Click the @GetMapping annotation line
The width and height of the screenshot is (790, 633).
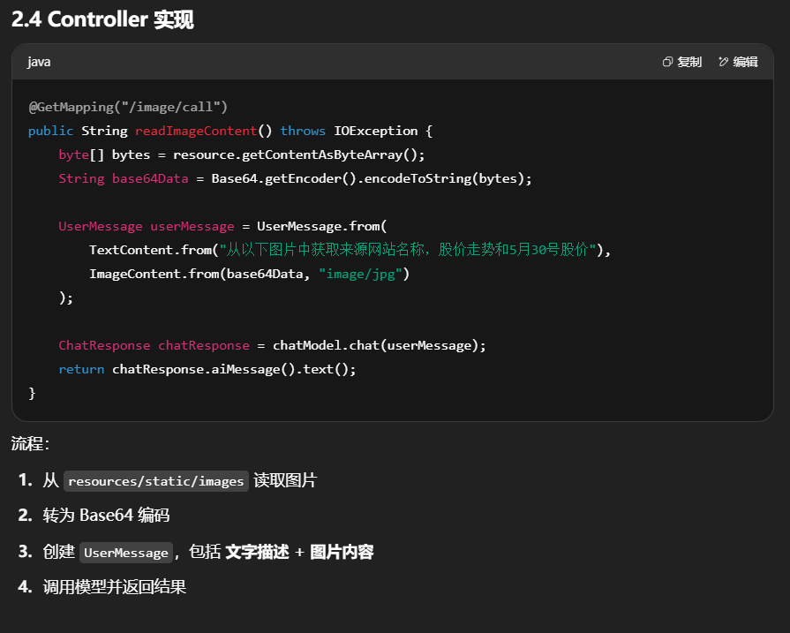coord(128,107)
